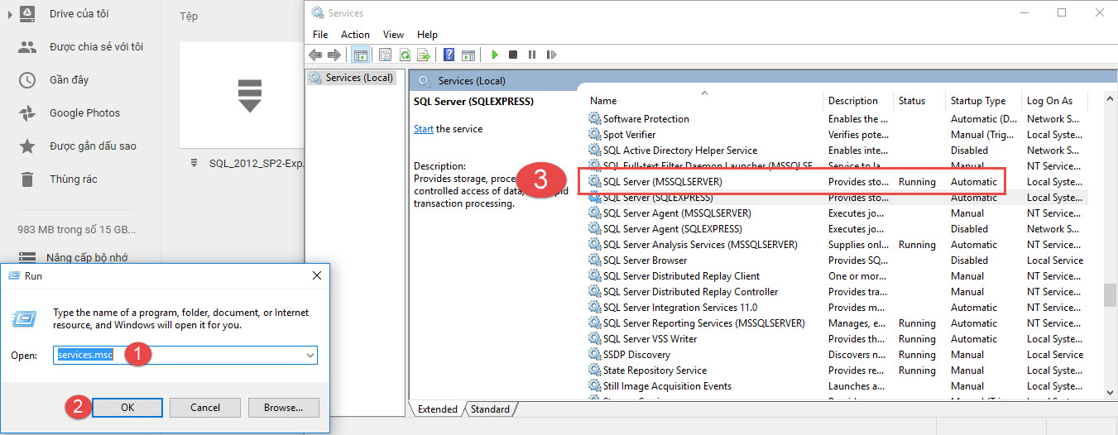Open Help via blue question-mark icon
The height and width of the screenshot is (435, 1118).
449,55
